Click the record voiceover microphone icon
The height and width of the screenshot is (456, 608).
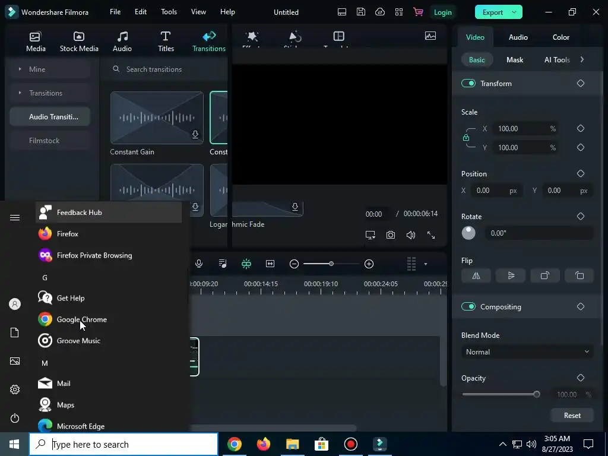tap(198, 264)
